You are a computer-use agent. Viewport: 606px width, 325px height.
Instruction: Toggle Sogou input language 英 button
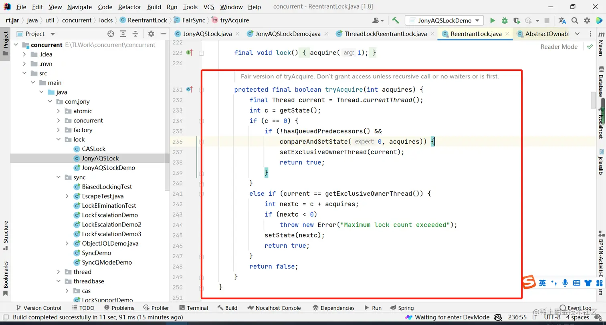(x=542, y=283)
